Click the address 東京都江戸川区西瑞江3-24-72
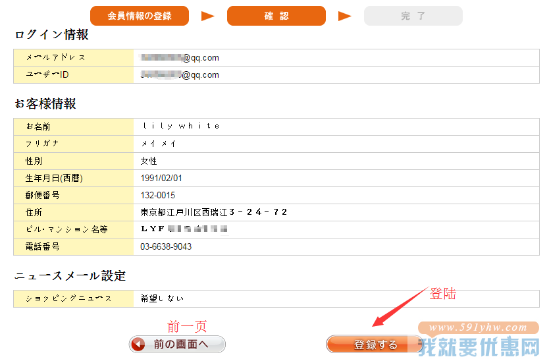 [x=214, y=212]
